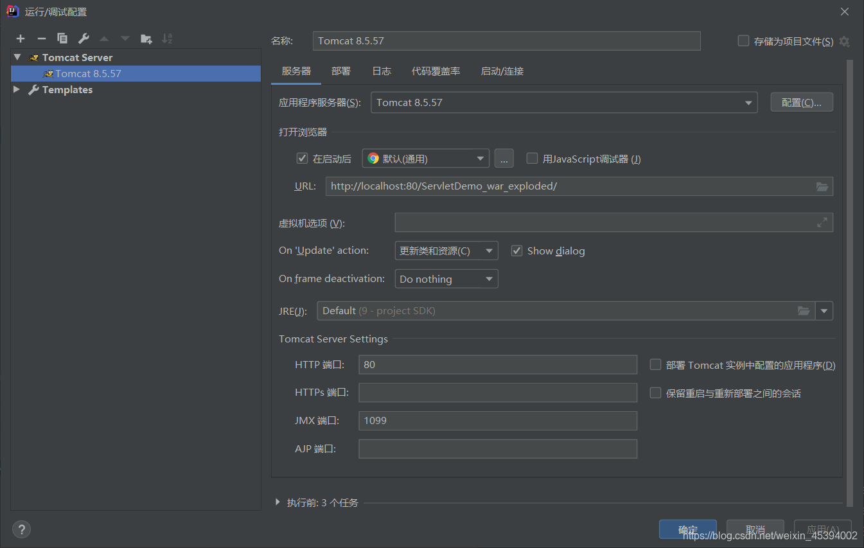The width and height of the screenshot is (864, 548).
Task: Expand the 执行前: 3 个任务 section
Action: tap(278, 502)
